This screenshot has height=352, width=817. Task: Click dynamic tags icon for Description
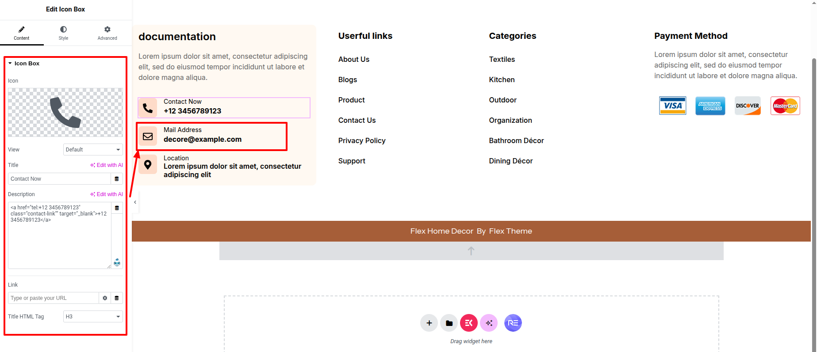tap(117, 208)
